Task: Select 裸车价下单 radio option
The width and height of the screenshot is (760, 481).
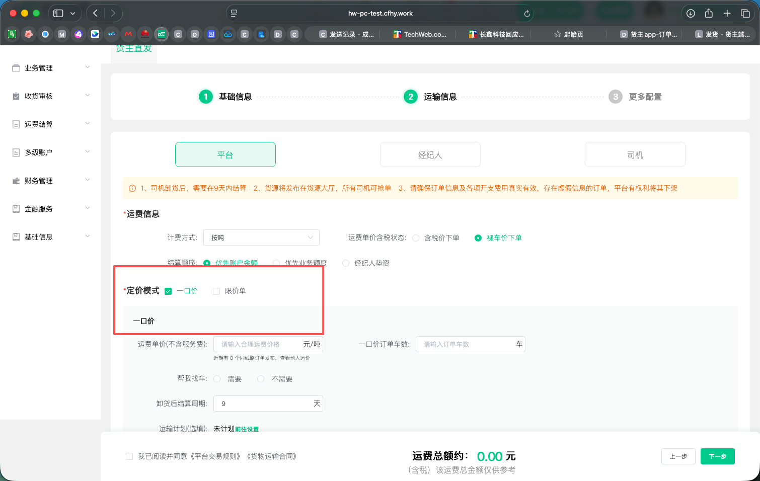Action: click(x=478, y=238)
